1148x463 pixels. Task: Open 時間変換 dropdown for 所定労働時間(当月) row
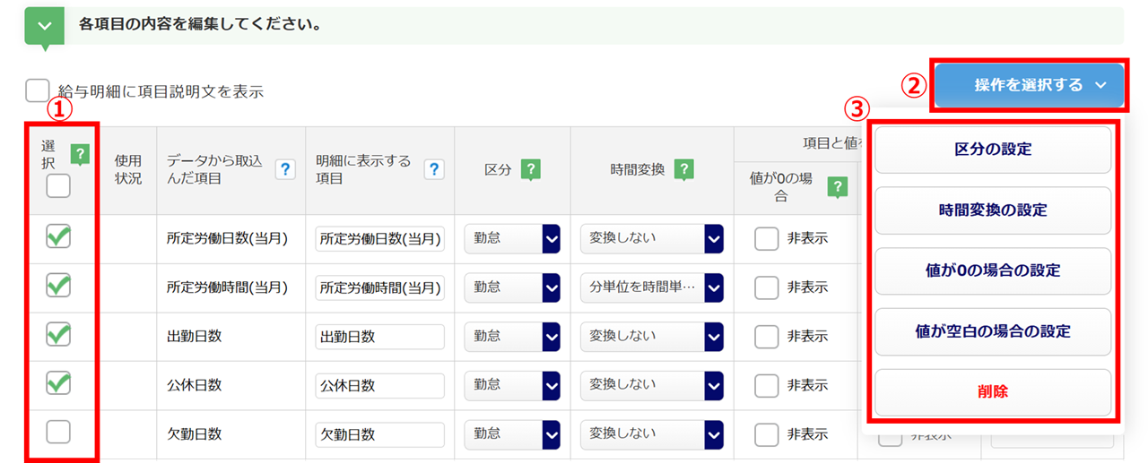point(651,287)
